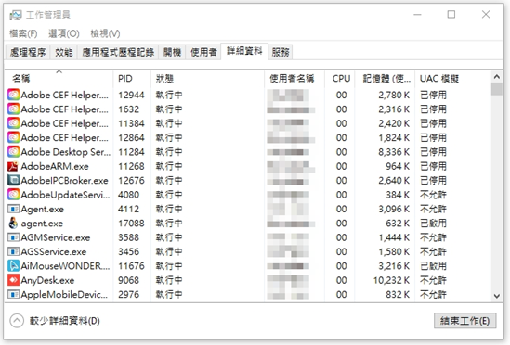Select the AdobeIPCBroker.exe icon
The height and width of the screenshot is (345, 510).
13,180
